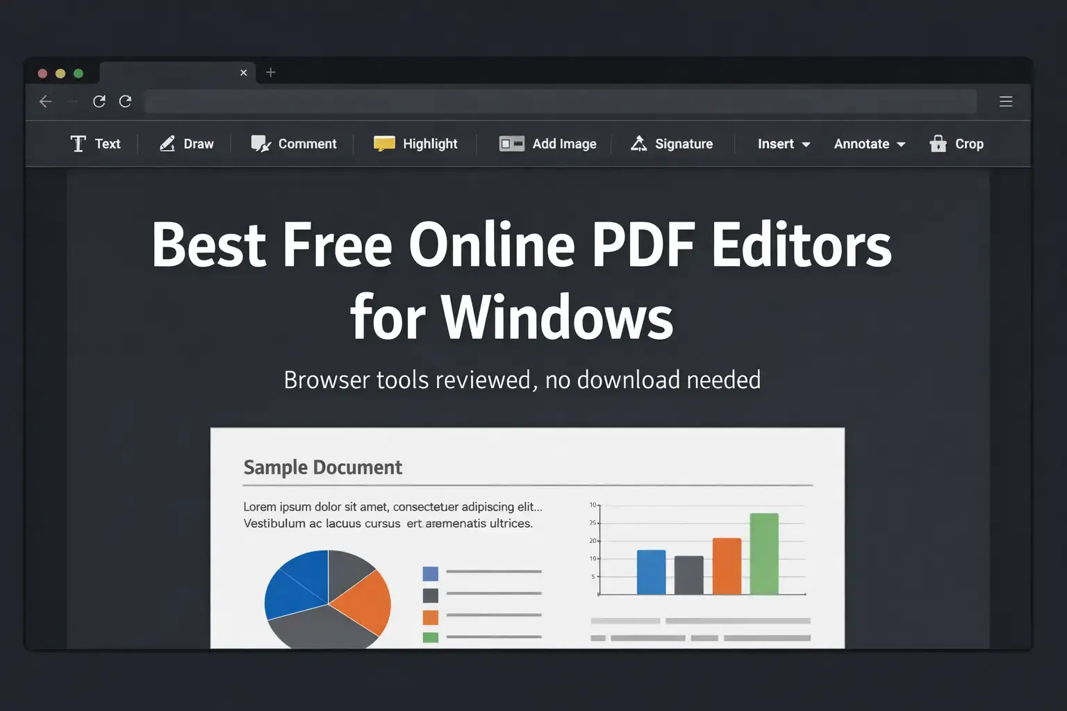This screenshot has height=711, width=1067.
Task: Open the Signature tool
Action: [671, 144]
